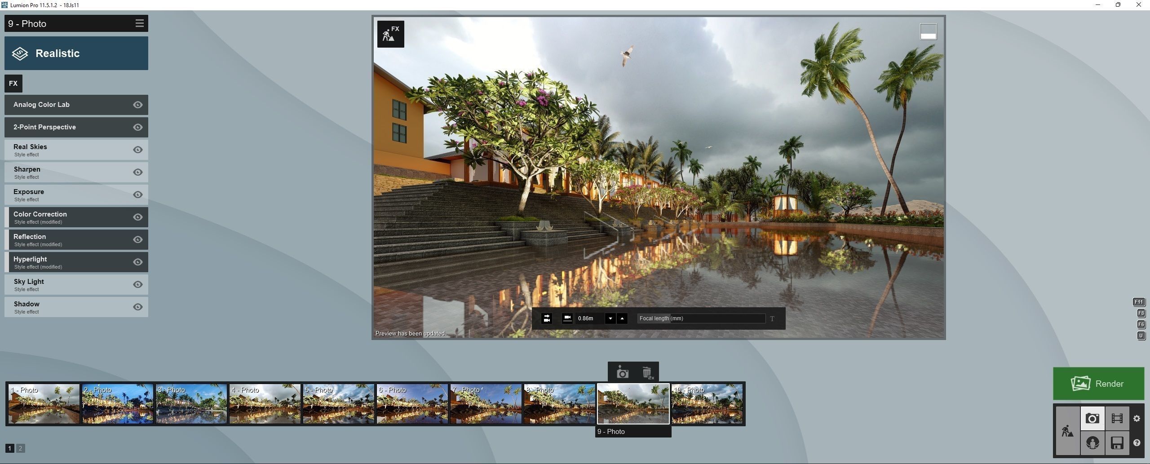This screenshot has height=464, width=1150.
Task: Click the green Render button
Action: click(x=1098, y=384)
